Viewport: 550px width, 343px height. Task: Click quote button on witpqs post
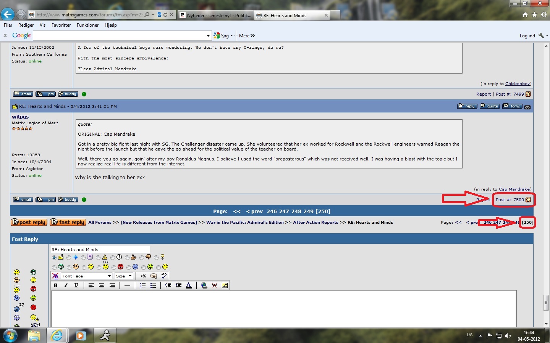pos(489,106)
